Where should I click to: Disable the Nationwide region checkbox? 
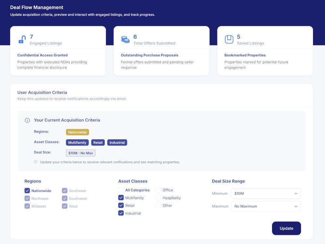(x=27, y=191)
